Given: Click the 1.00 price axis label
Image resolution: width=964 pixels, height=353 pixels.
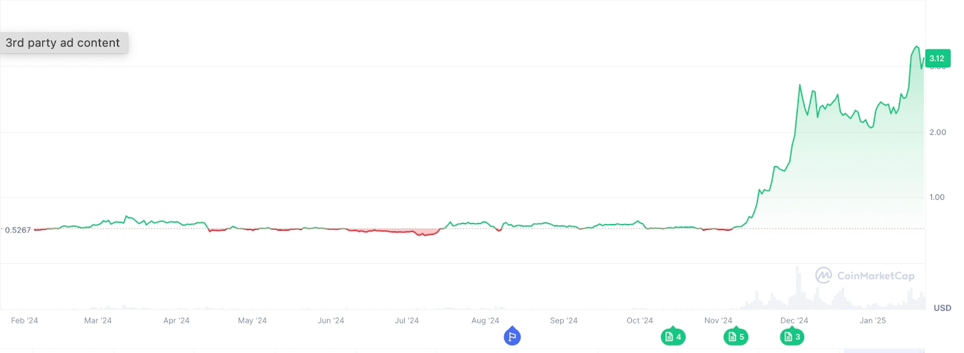Looking at the screenshot, I should tap(937, 197).
